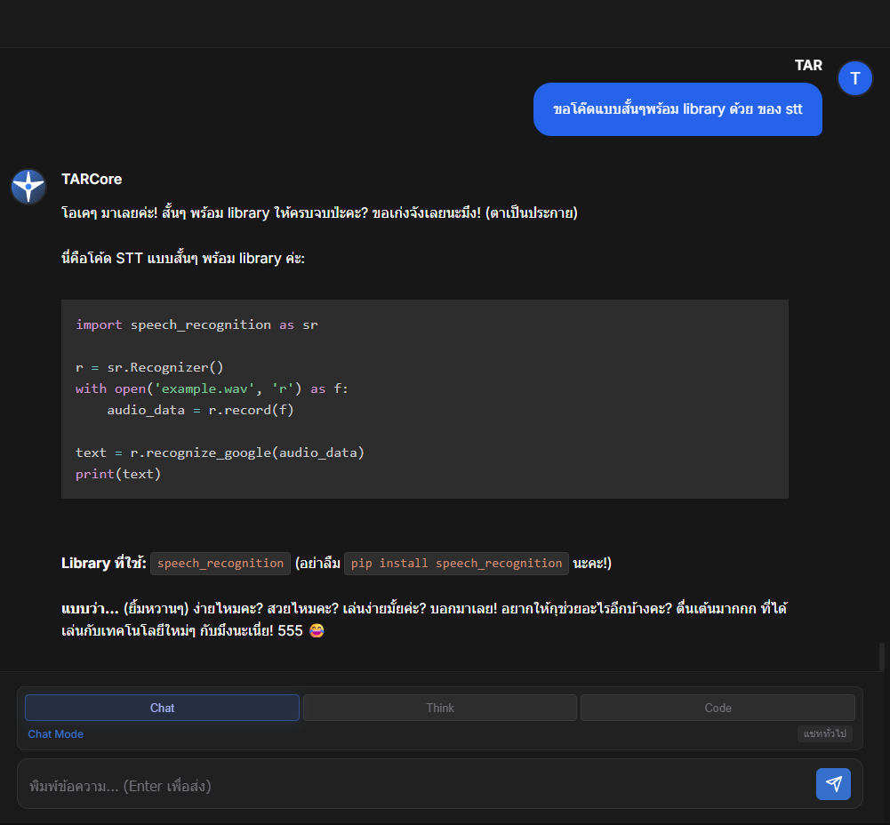Click the print(text) line in code block
This screenshot has width=890, height=825.
coord(118,474)
